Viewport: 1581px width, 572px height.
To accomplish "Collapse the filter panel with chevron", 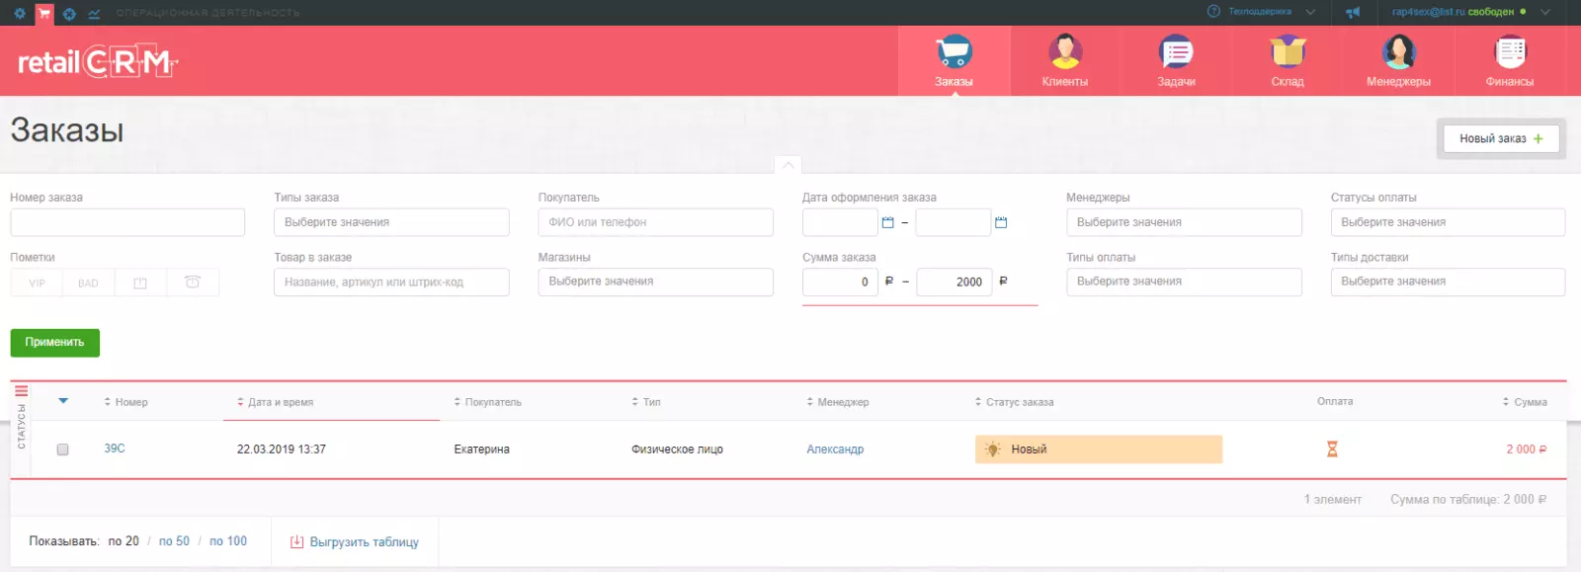I will (788, 165).
